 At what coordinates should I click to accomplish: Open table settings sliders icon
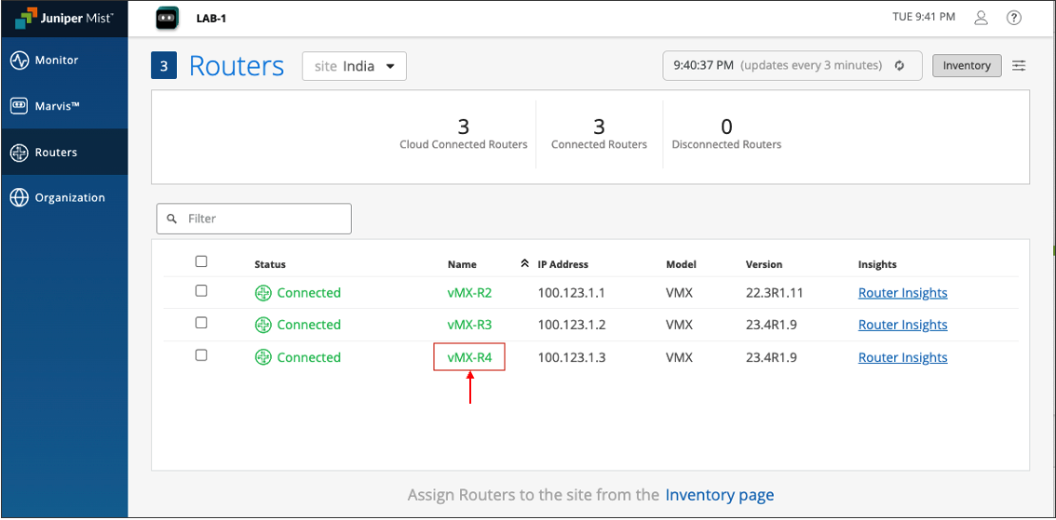(1020, 66)
